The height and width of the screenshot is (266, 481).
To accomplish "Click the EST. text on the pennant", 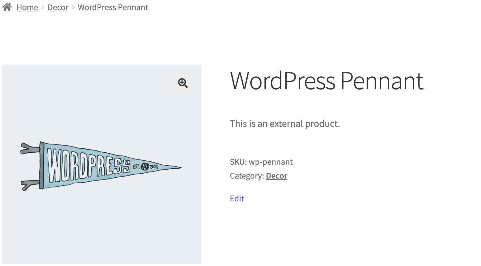I will point(136,167).
